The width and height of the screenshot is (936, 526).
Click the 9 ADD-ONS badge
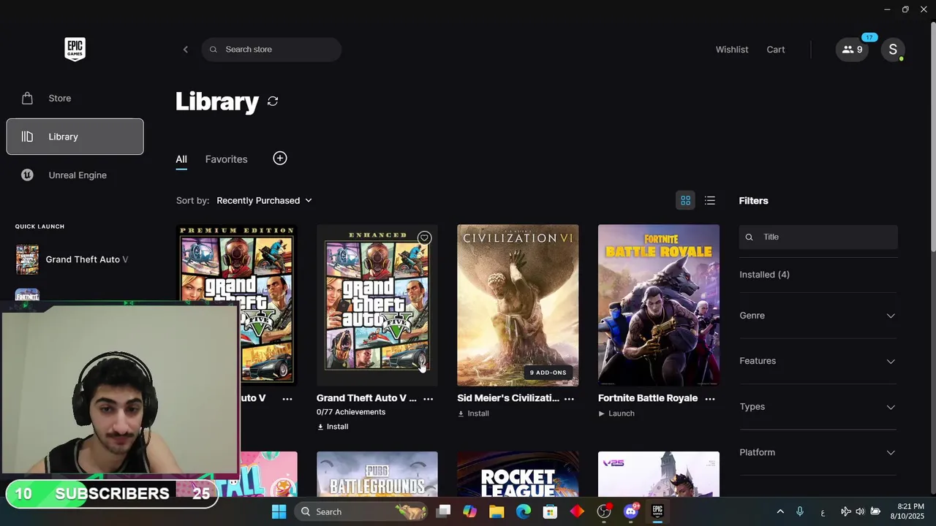(x=548, y=373)
